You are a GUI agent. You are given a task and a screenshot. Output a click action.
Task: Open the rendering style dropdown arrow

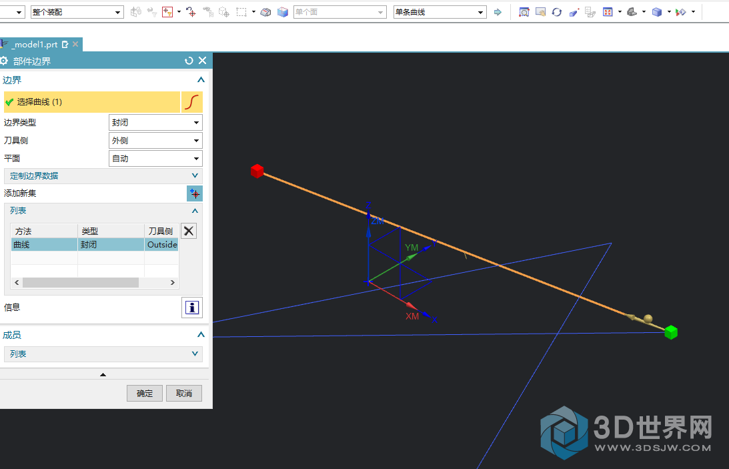point(669,12)
